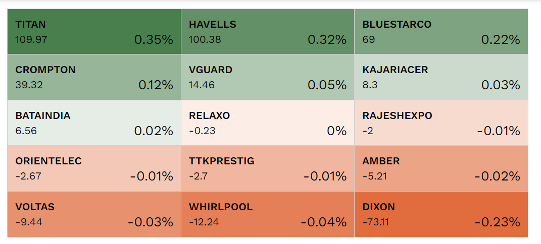Click the 0.35% value in TITAN tile
The width and height of the screenshot is (541, 244).
(x=154, y=39)
